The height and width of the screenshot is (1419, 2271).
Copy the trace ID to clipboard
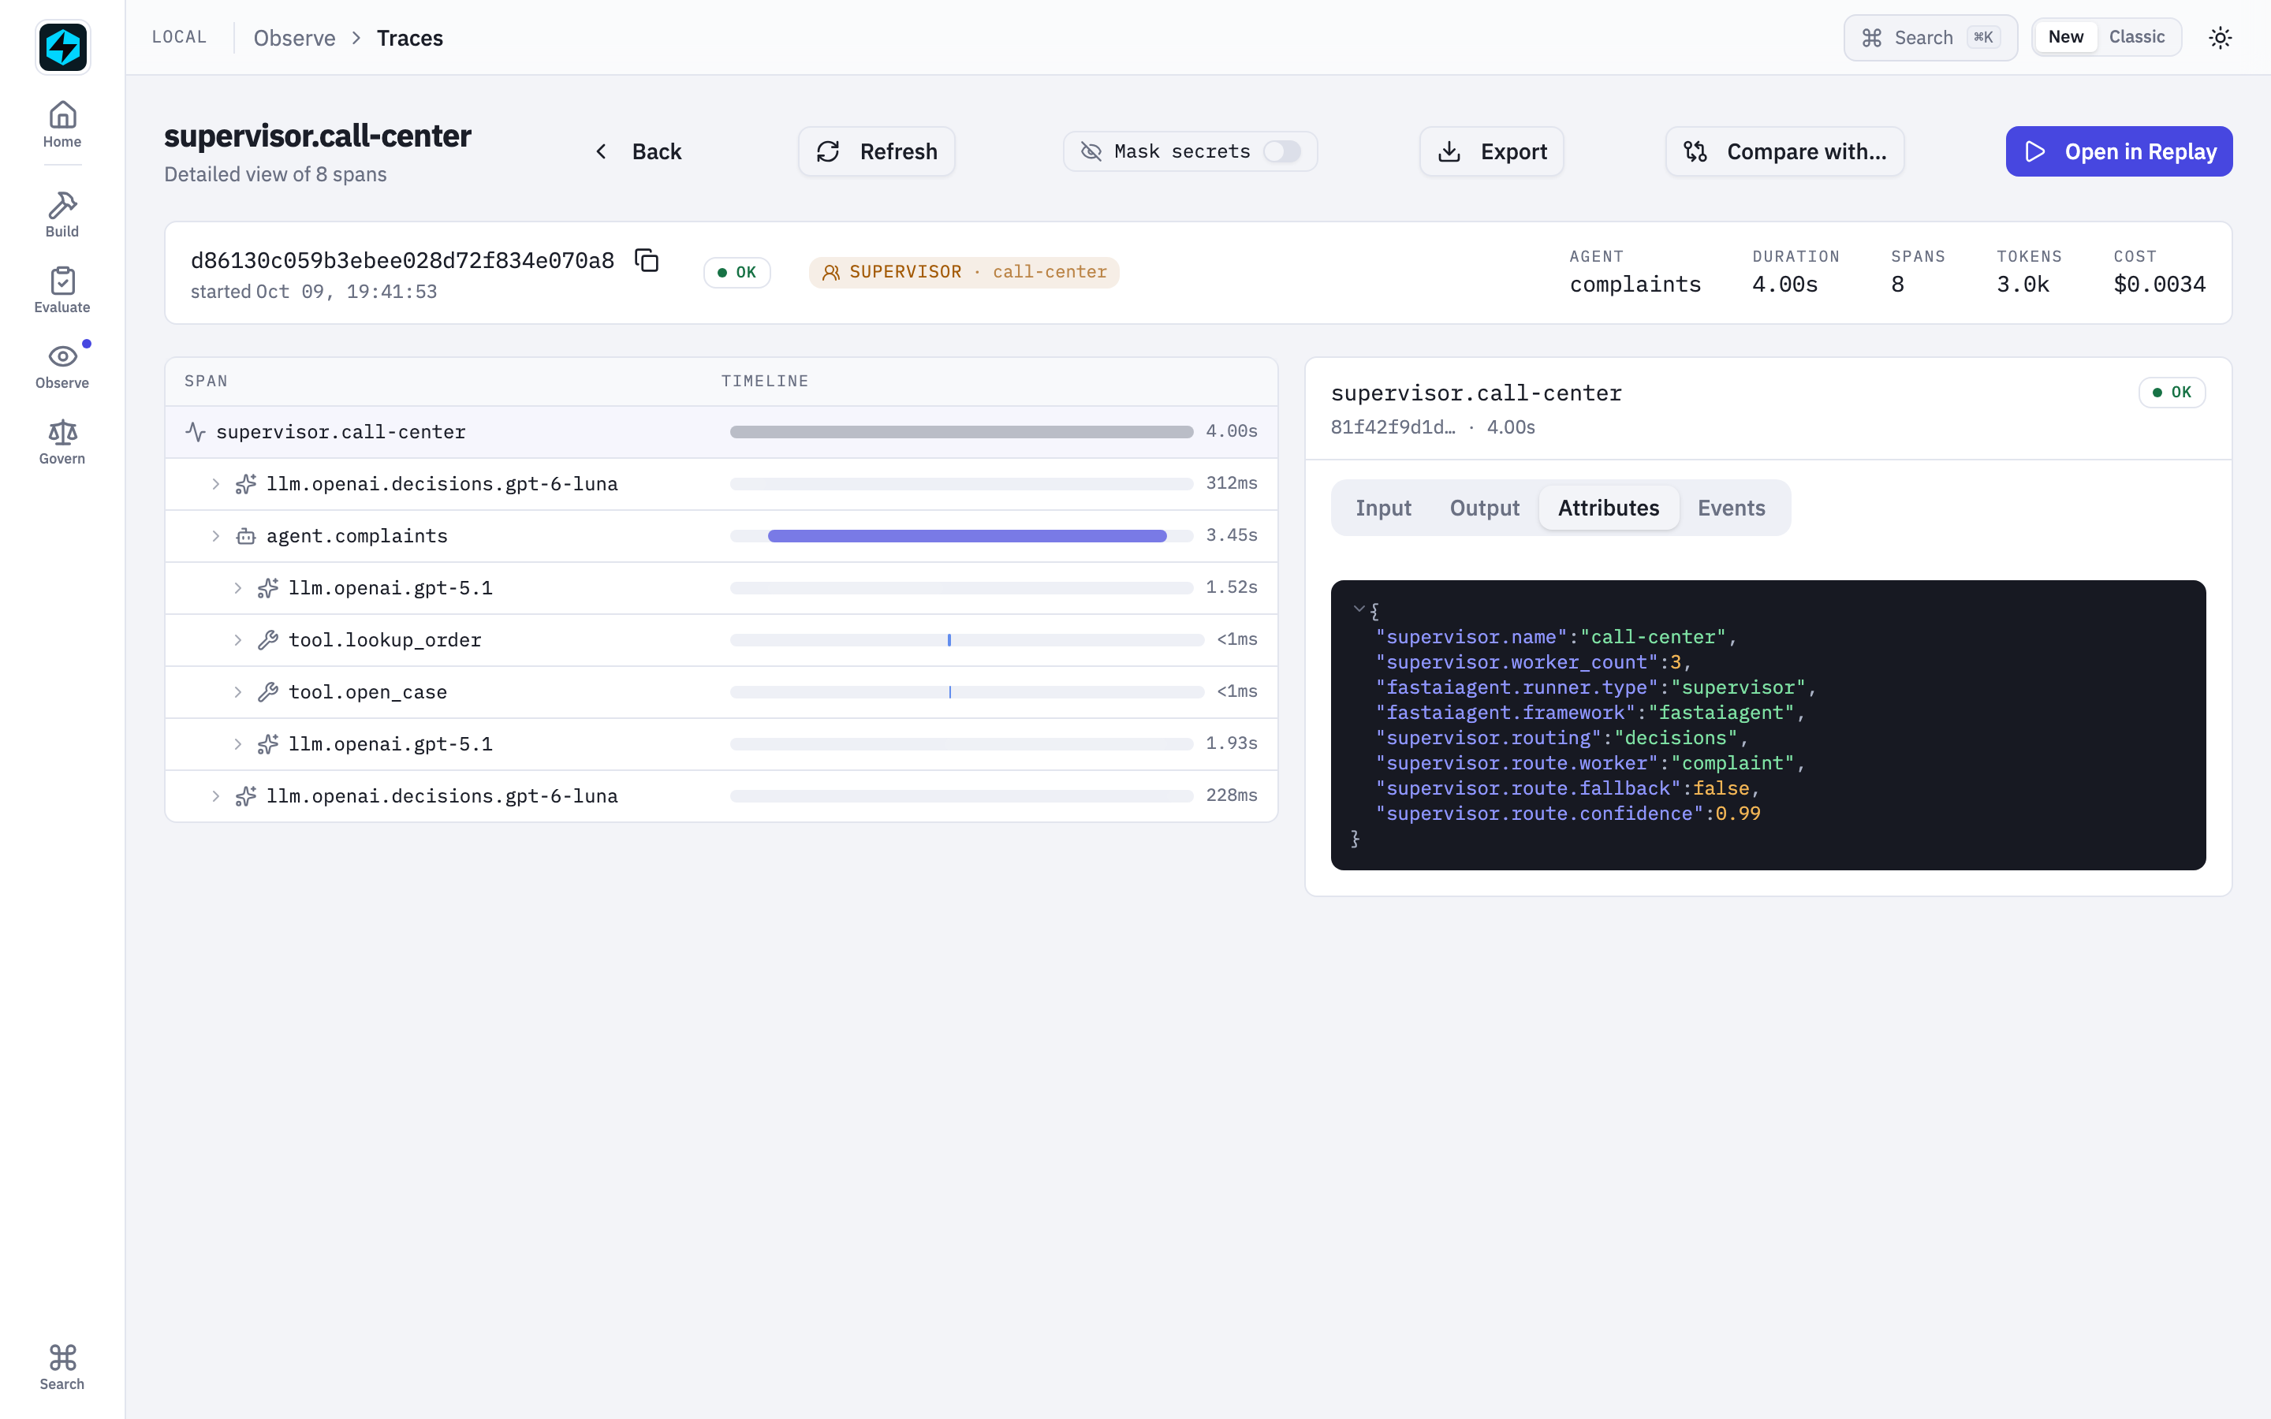click(647, 260)
